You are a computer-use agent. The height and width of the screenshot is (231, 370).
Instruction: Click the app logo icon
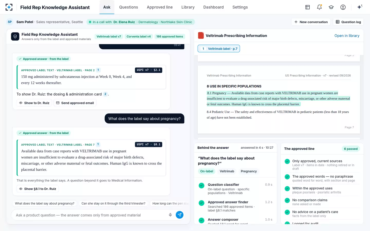(x=9, y=7)
